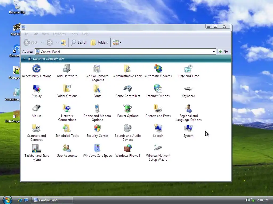273x204 pixels.
Task: Open Scheduled Tasks
Action: [x=67, y=131]
